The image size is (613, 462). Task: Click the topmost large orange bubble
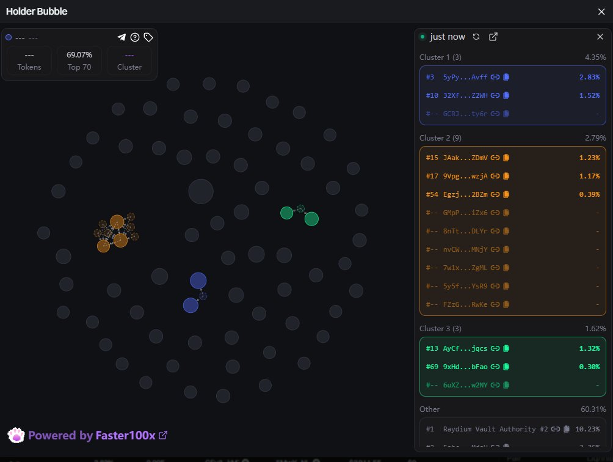pos(117,222)
